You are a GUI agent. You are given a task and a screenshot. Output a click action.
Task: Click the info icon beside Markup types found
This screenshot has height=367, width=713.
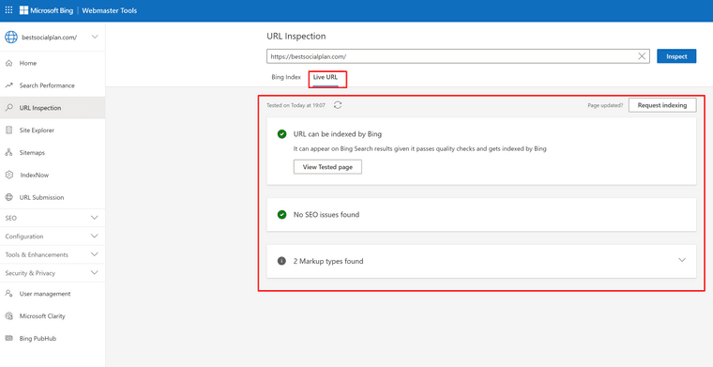282,261
